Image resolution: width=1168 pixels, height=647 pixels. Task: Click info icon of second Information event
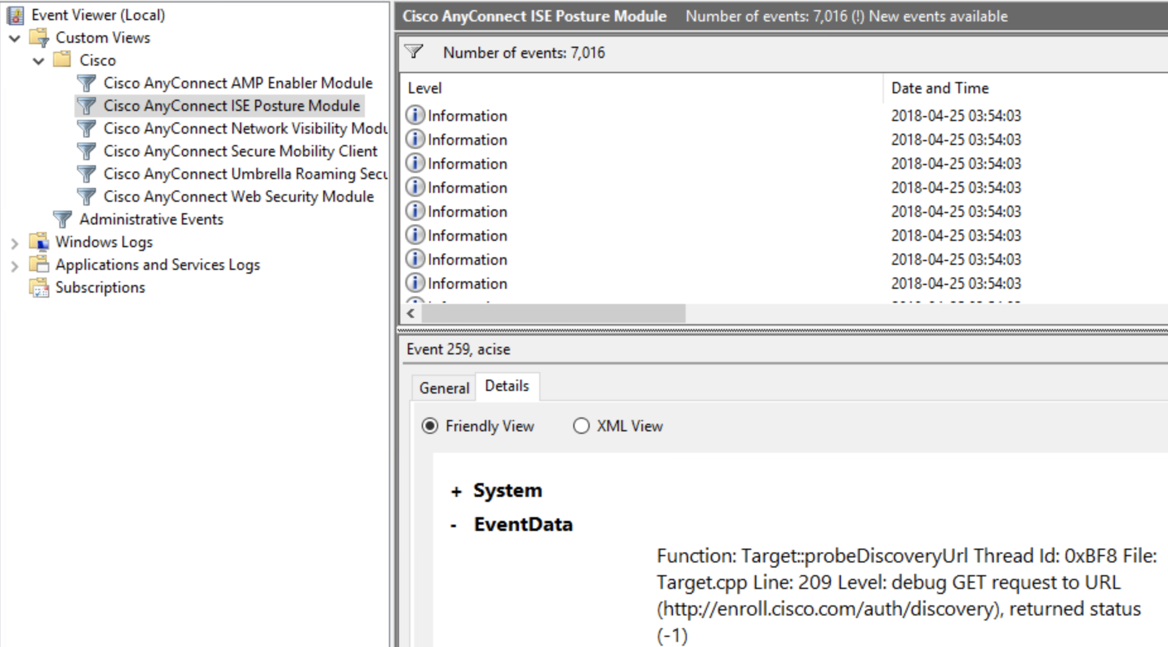pos(415,139)
